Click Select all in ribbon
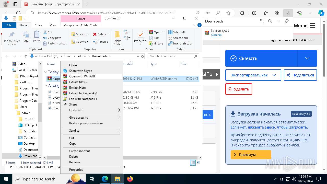Image resolution: width=327 pixels, height=184 pixels. pyautogui.click(x=177, y=32)
